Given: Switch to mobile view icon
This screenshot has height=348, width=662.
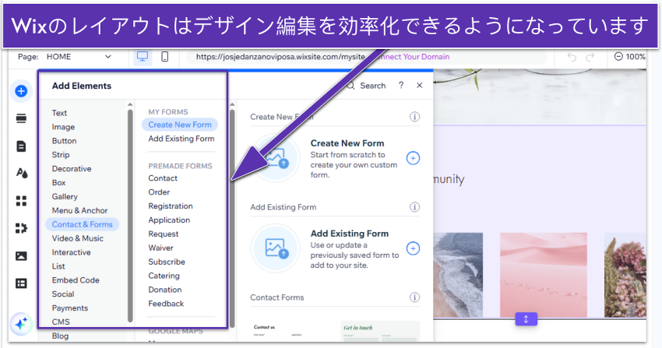Looking at the screenshot, I should (165, 57).
